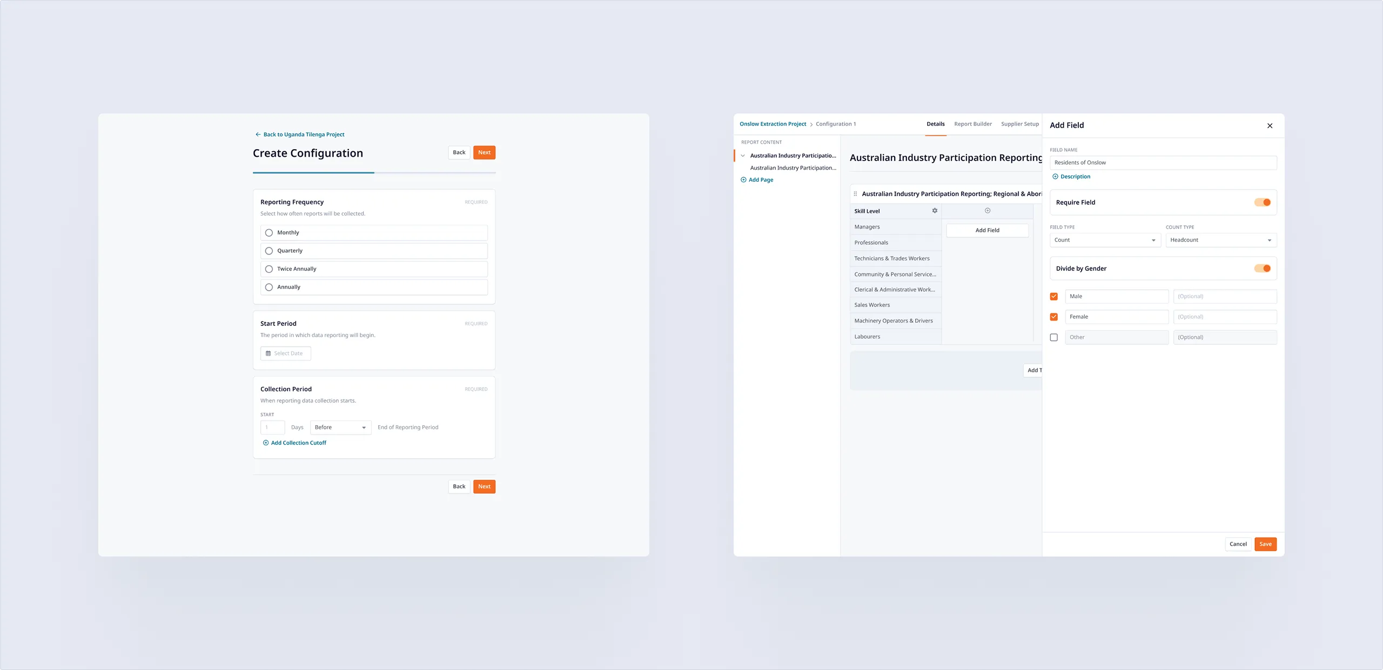Click the back arrow to Uganda Tilenga Project
Viewport: 1383px width, 670px height.
point(258,135)
